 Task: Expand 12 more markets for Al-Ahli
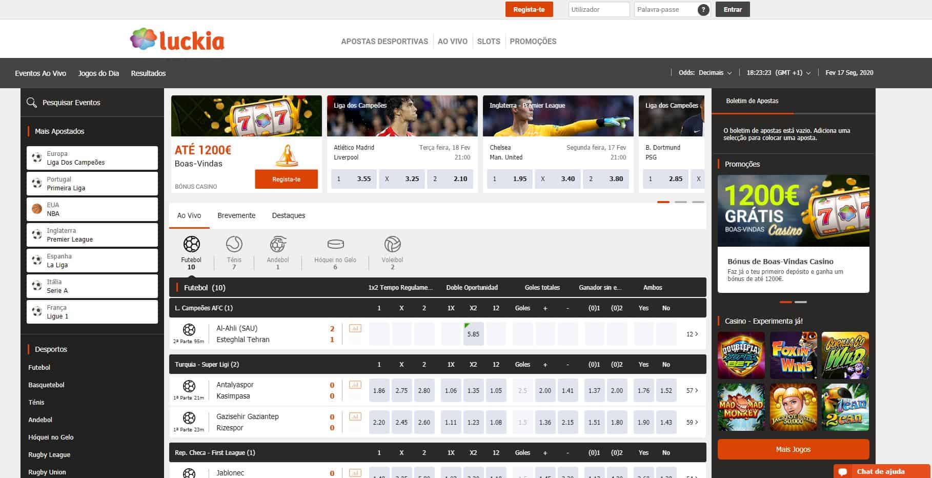pos(692,334)
